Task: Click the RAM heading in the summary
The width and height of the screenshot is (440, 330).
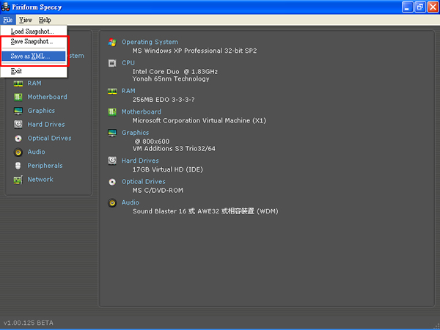Action: point(128,91)
